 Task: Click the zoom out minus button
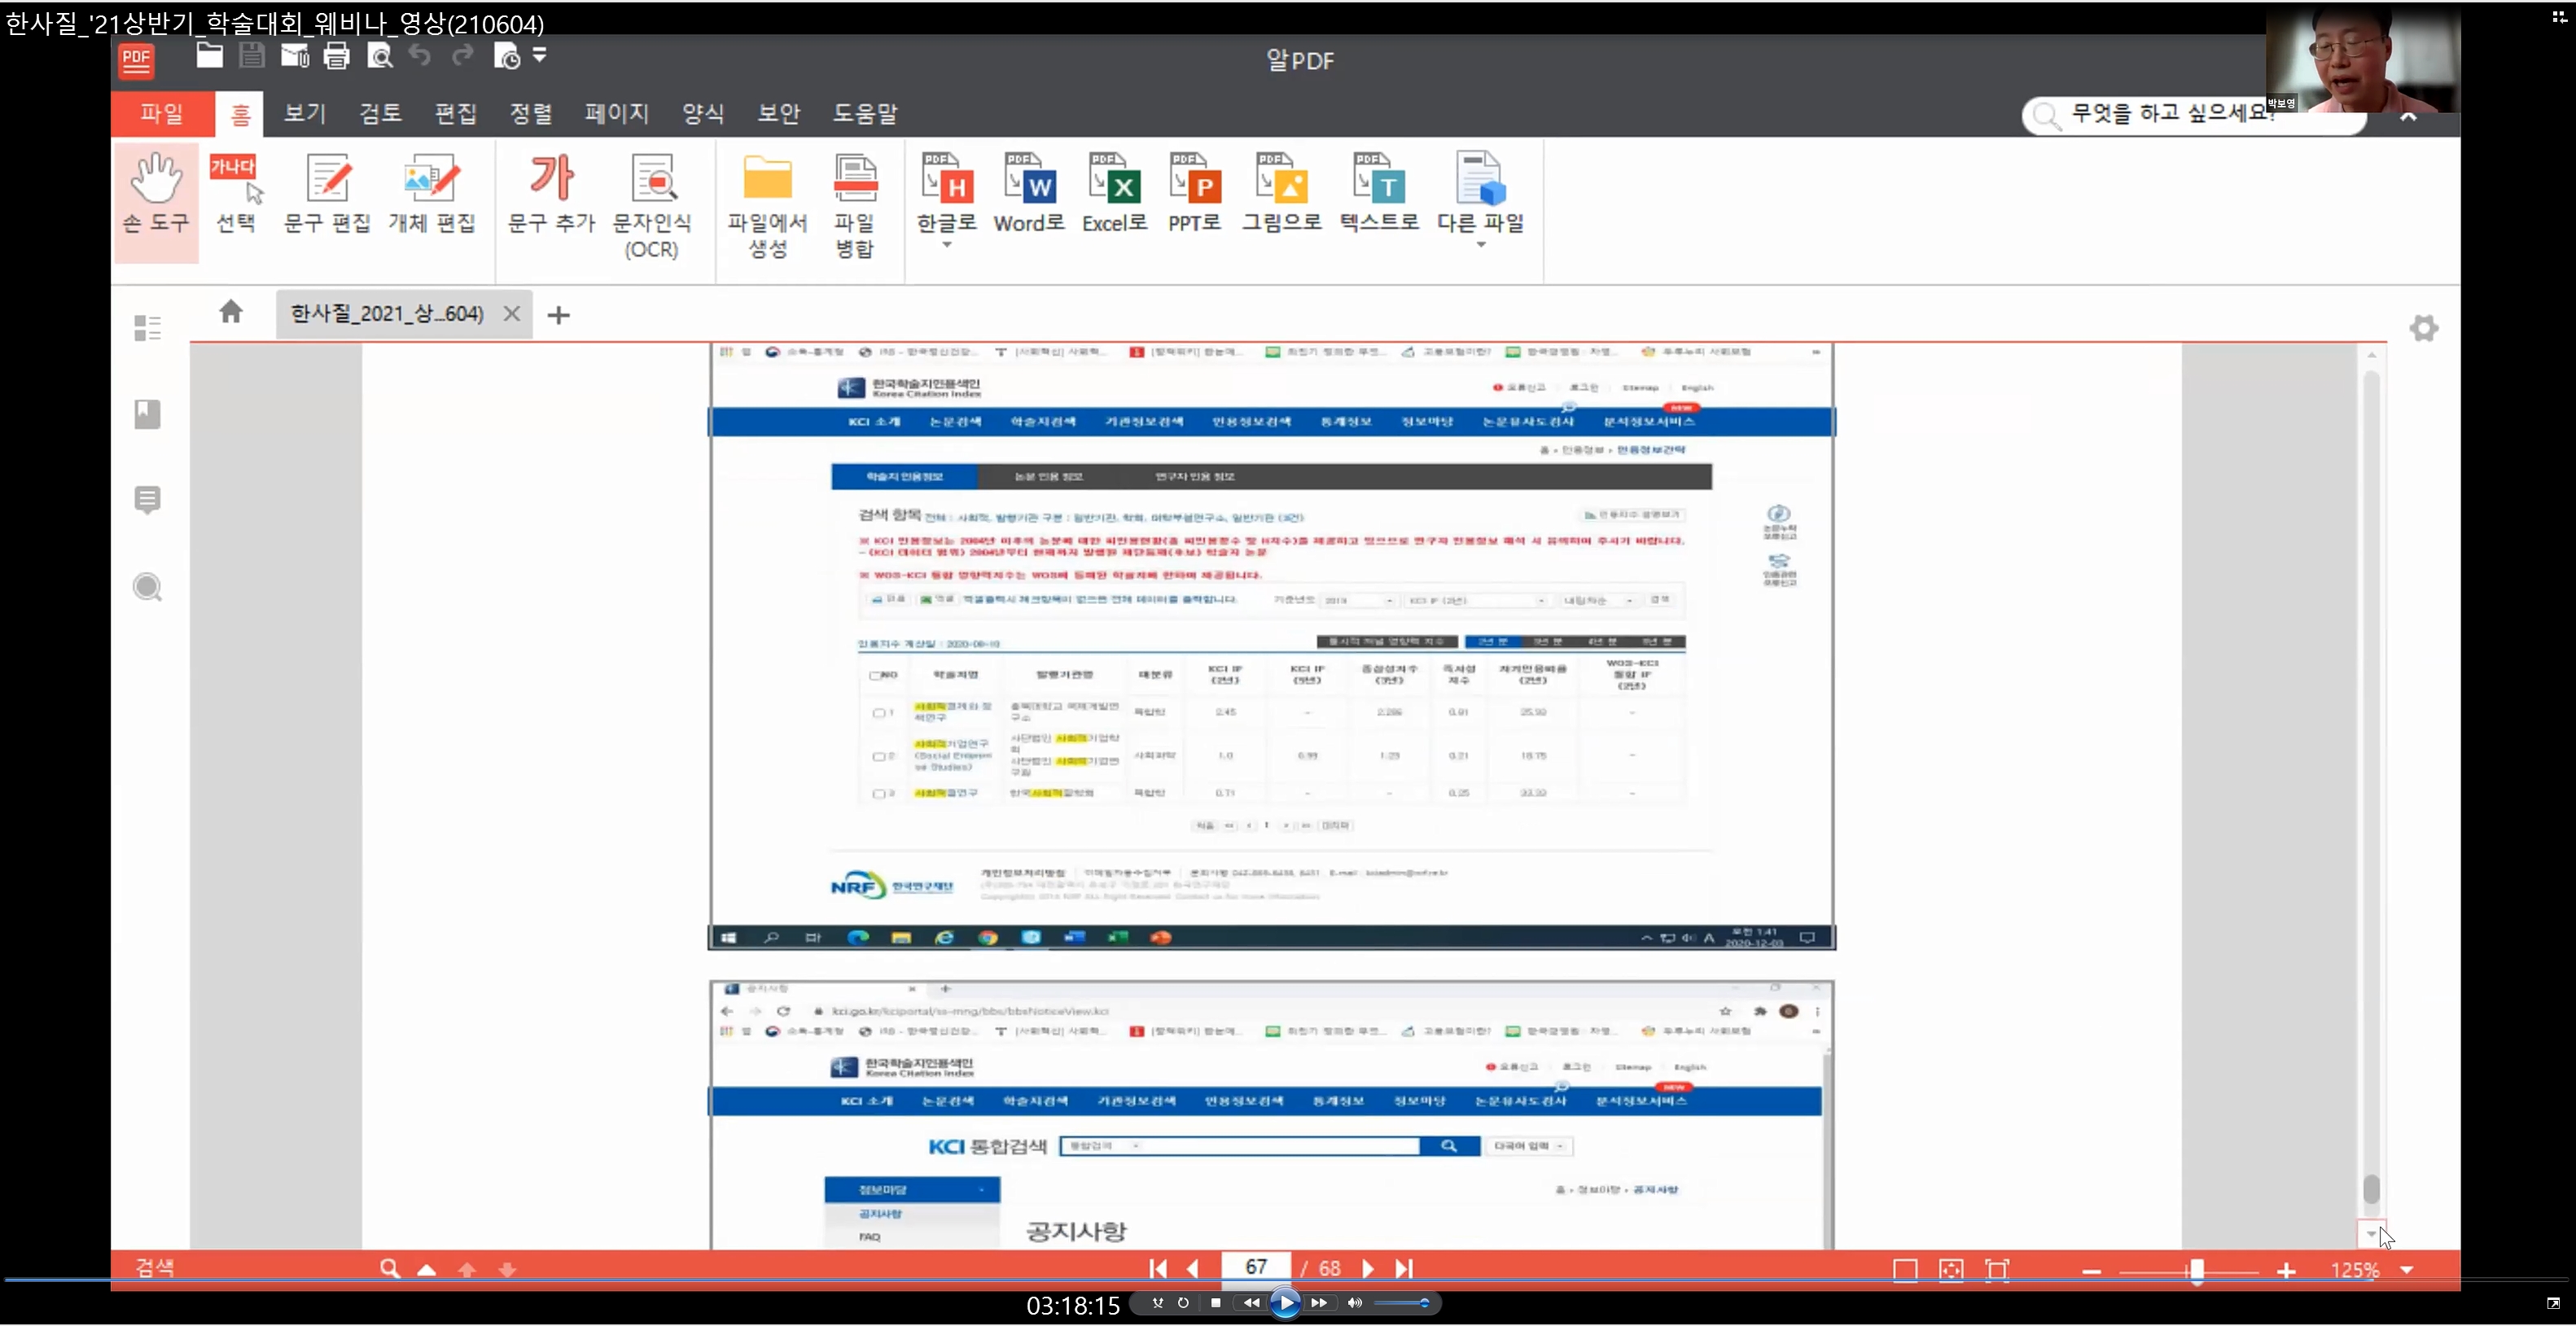pyautogui.click(x=2091, y=1271)
